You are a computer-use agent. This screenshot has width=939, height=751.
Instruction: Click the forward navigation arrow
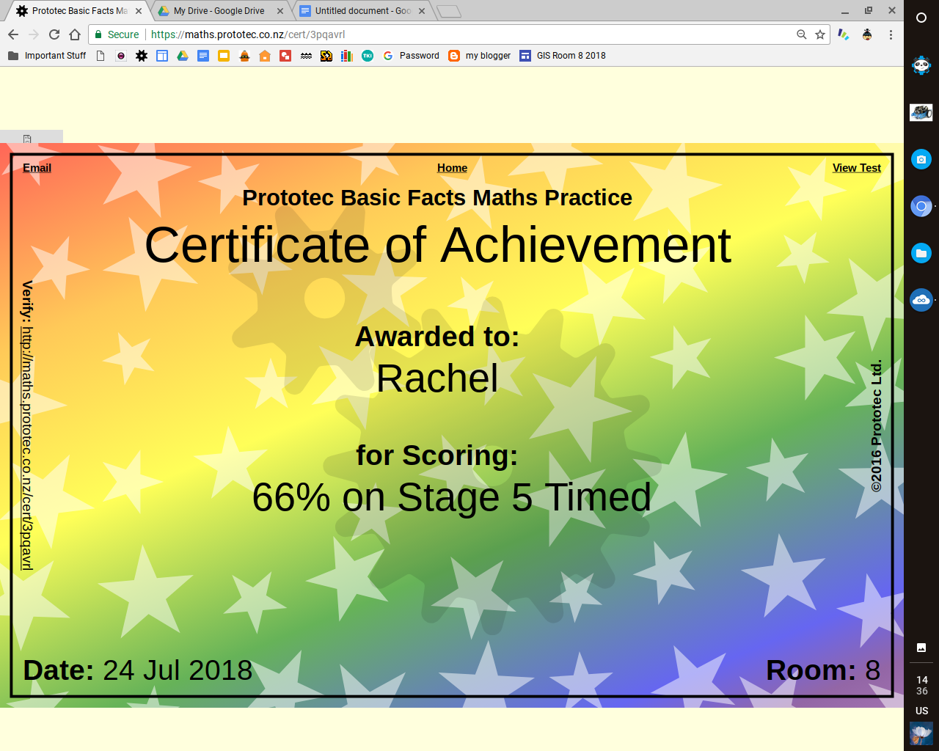(34, 34)
